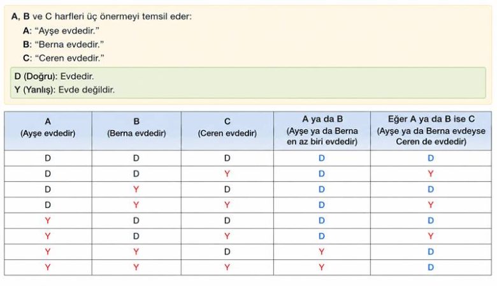Click the red Y in last row of column A

point(48,267)
